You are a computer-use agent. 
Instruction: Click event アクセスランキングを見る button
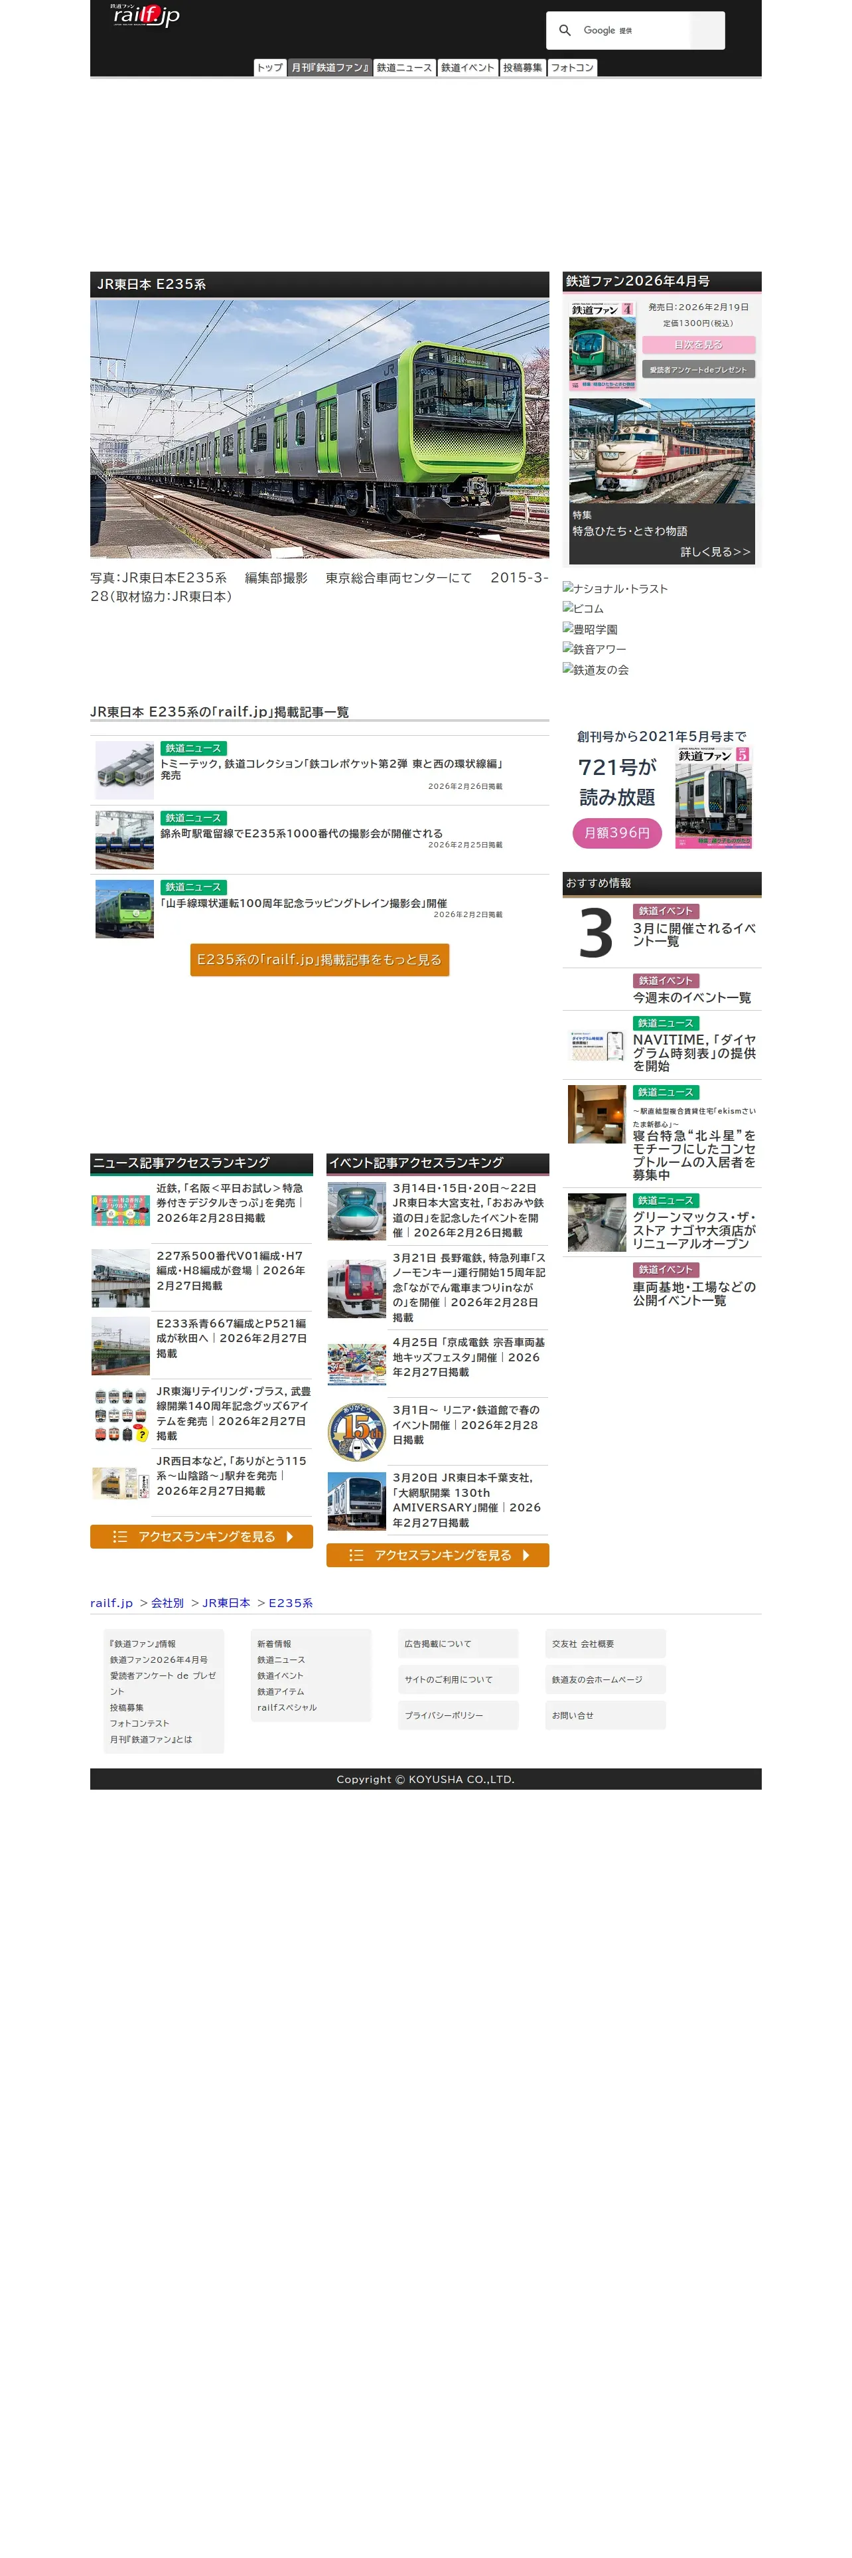[x=437, y=1555]
